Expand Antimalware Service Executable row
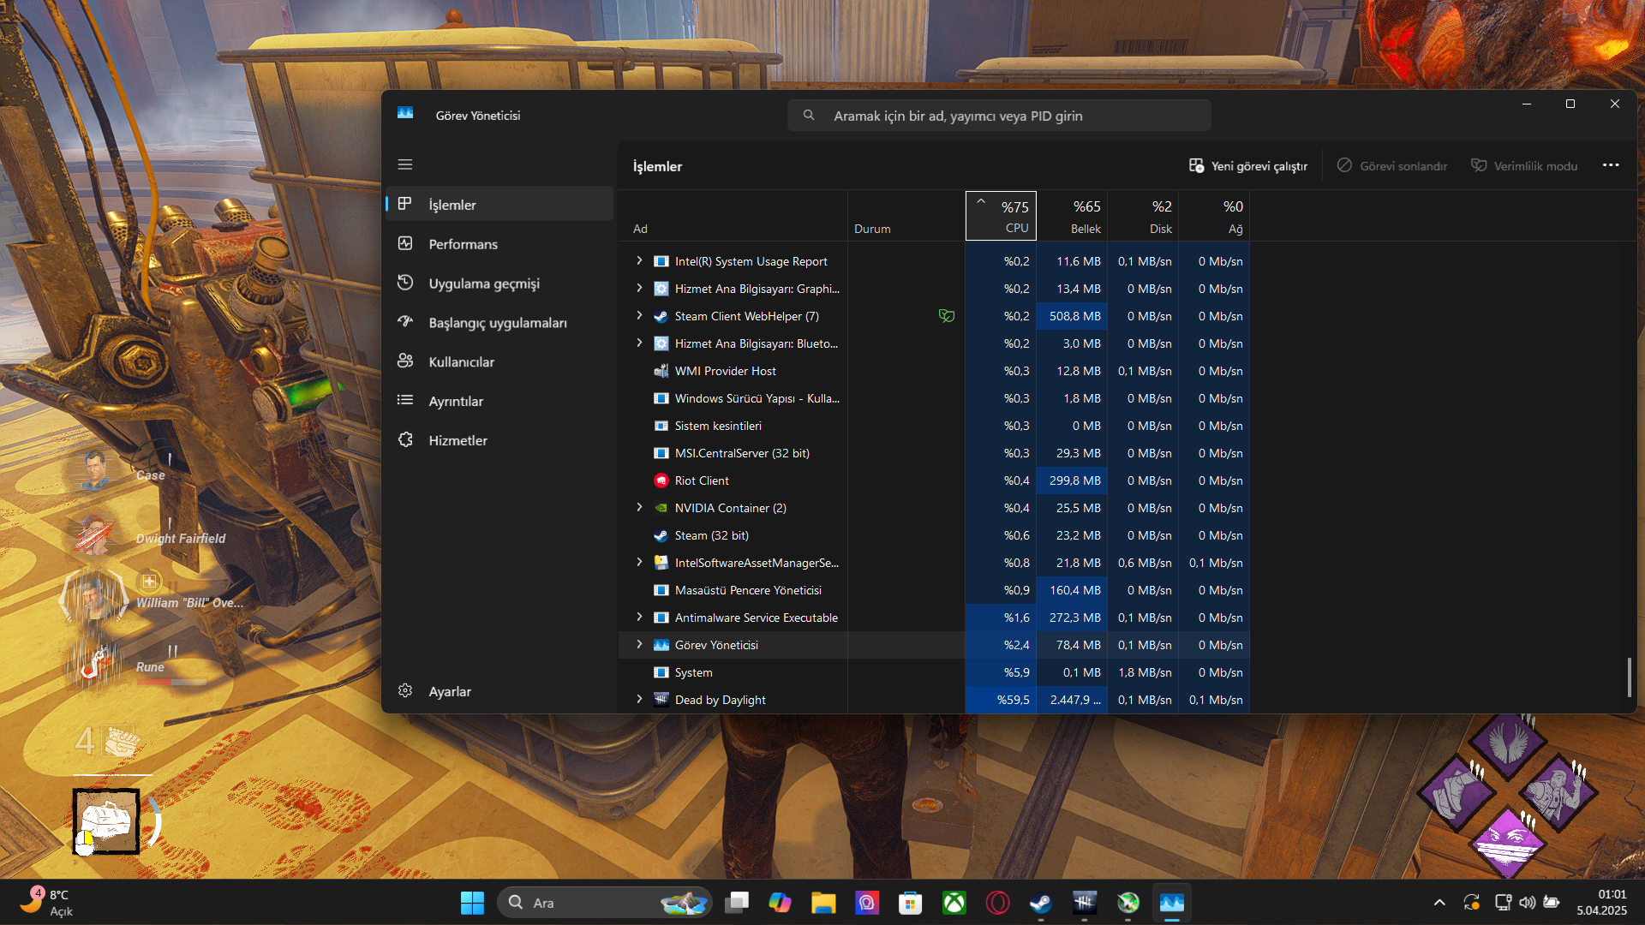Image resolution: width=1645 pixels, height=925 pixels. click(x=639, y=618)
